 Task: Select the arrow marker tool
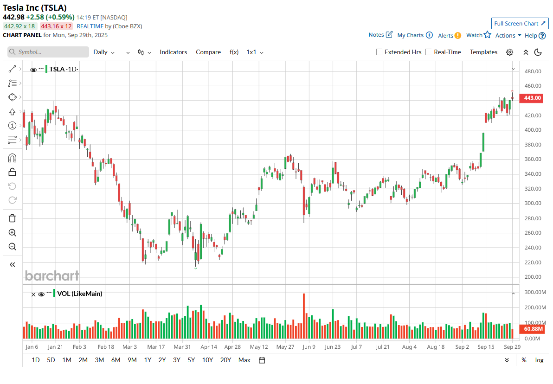13,112
